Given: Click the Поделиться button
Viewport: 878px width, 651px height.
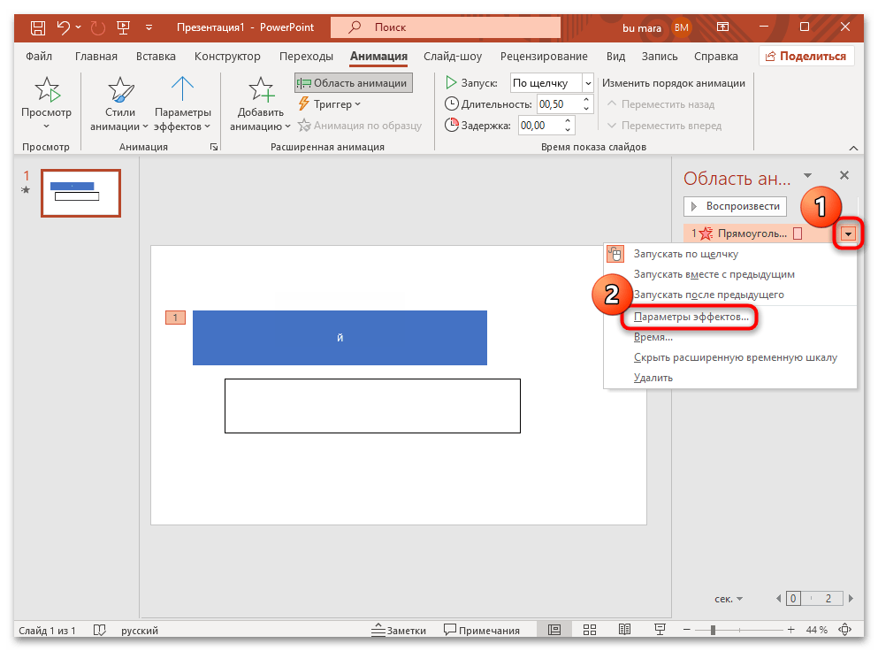Looking at the screenshot, I should [x=805, y=55].
